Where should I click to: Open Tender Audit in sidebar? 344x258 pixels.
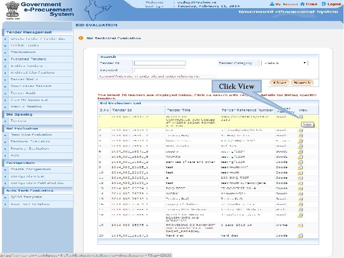click(x=23, y=93)
